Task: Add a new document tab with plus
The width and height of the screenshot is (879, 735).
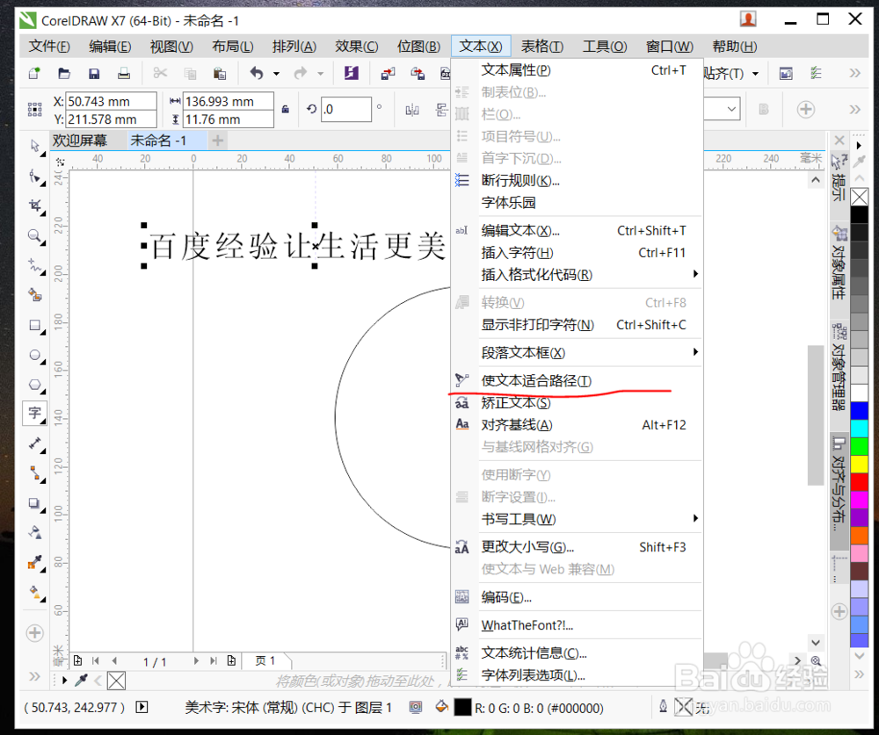Action: 217,141
